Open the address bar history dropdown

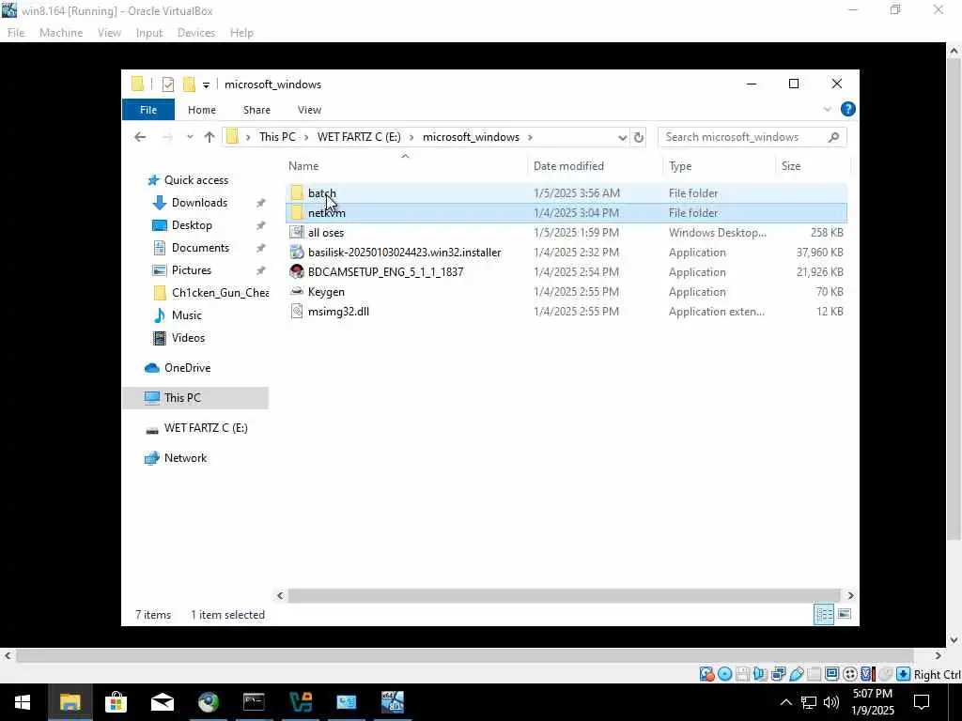coord(622,137)
